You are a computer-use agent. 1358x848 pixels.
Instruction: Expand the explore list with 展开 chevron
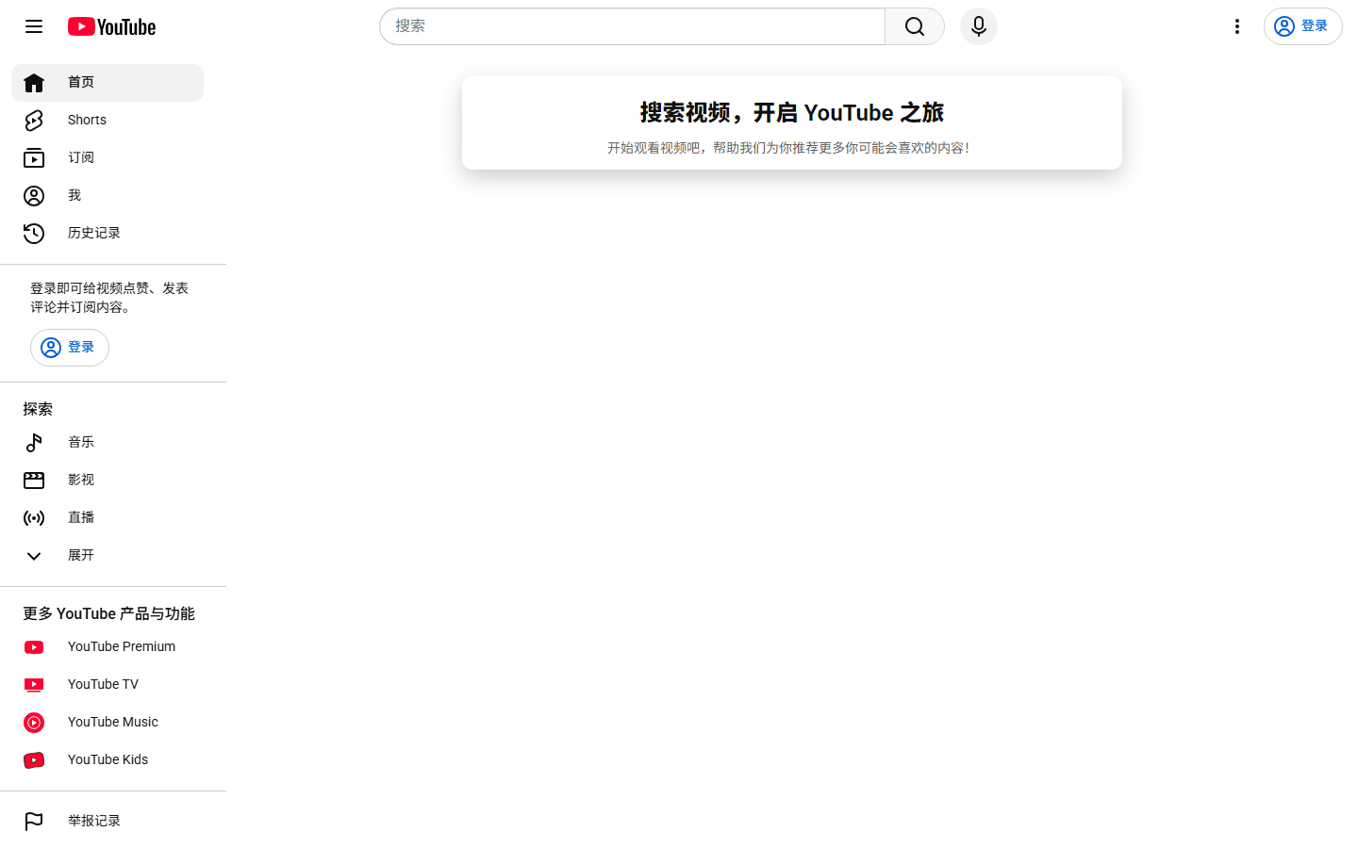point(34,556)
